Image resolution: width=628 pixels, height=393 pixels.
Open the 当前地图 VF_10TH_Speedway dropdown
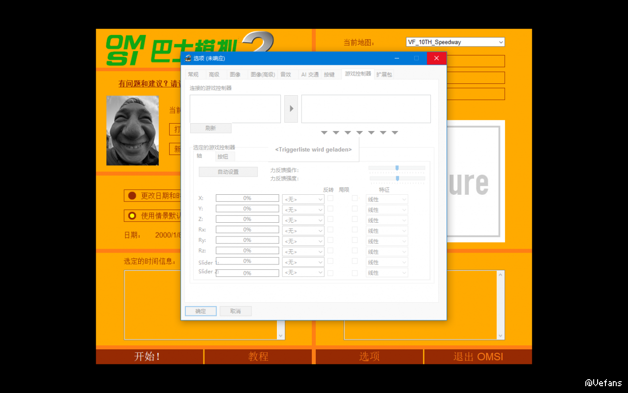click(455, 42)
